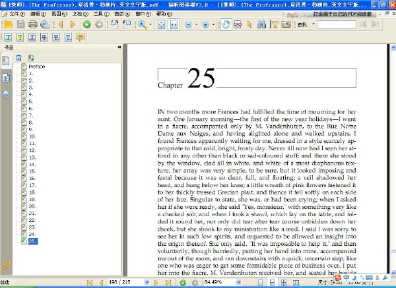
Task: Rotate page clockwise icon
Action: click(x=127, y=24)
